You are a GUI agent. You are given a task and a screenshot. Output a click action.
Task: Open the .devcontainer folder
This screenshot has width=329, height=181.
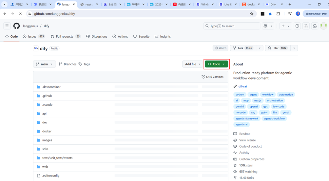[x=51, y=87]
